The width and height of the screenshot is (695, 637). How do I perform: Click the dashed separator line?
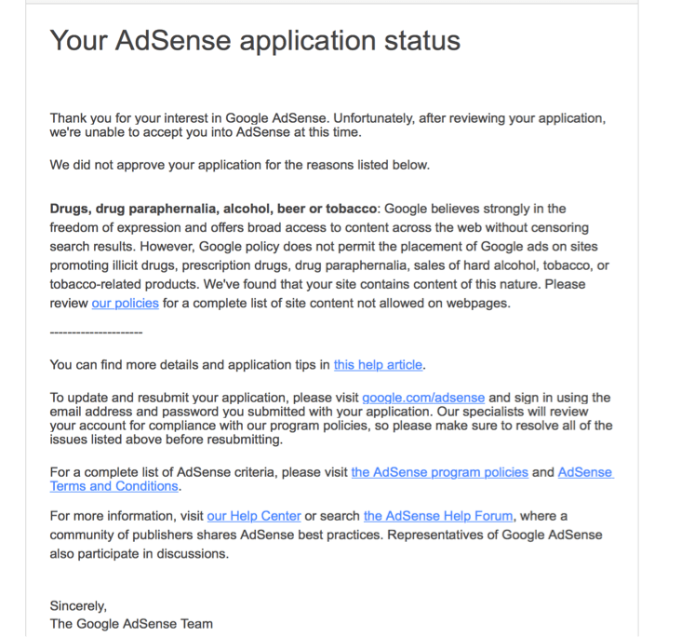(x=96, y=332)
